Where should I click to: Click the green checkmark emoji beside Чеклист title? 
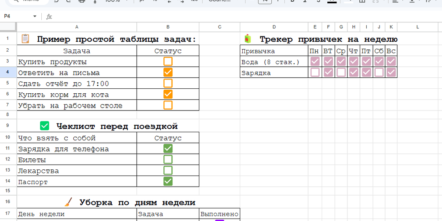pyautogui.click(x=45, y=126)
